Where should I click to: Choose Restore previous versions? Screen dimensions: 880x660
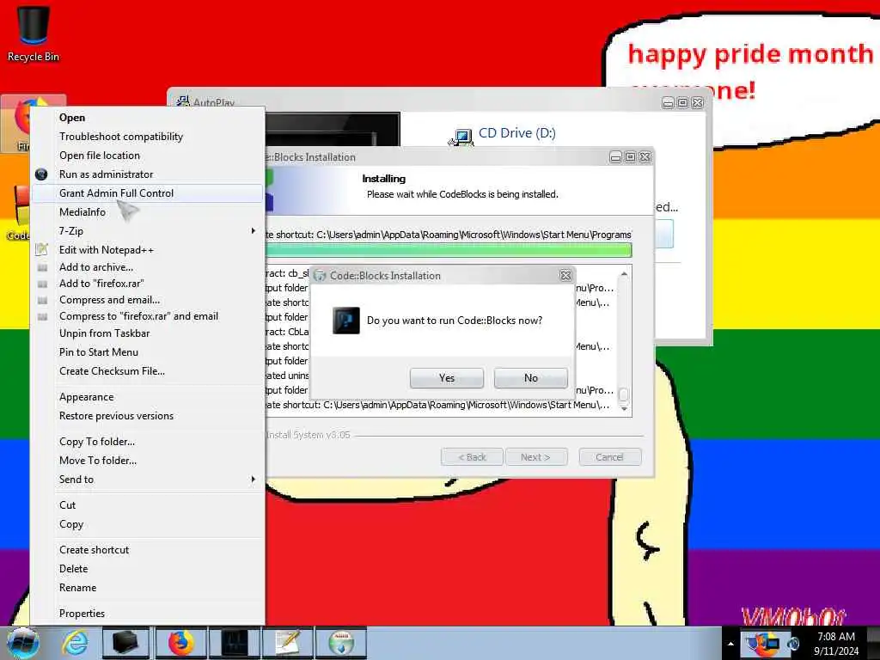coord(147,416)
